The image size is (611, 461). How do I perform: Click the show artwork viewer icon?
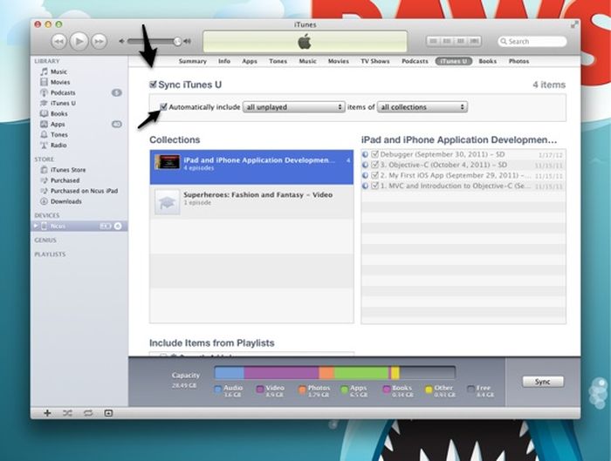point(108,413)
